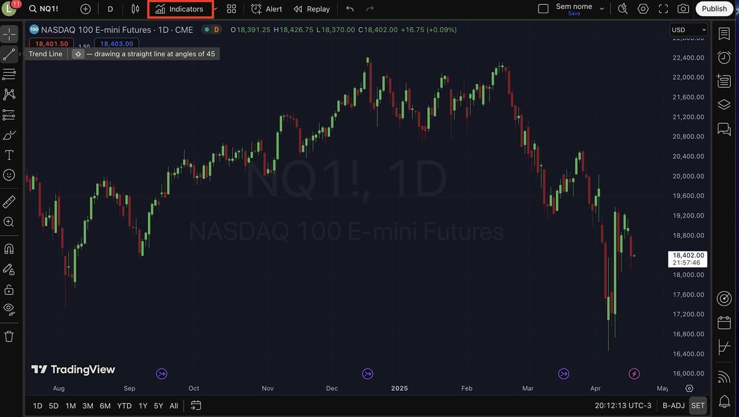
Task: Select the crosshair cursor tool
Action: coord(9,34)
